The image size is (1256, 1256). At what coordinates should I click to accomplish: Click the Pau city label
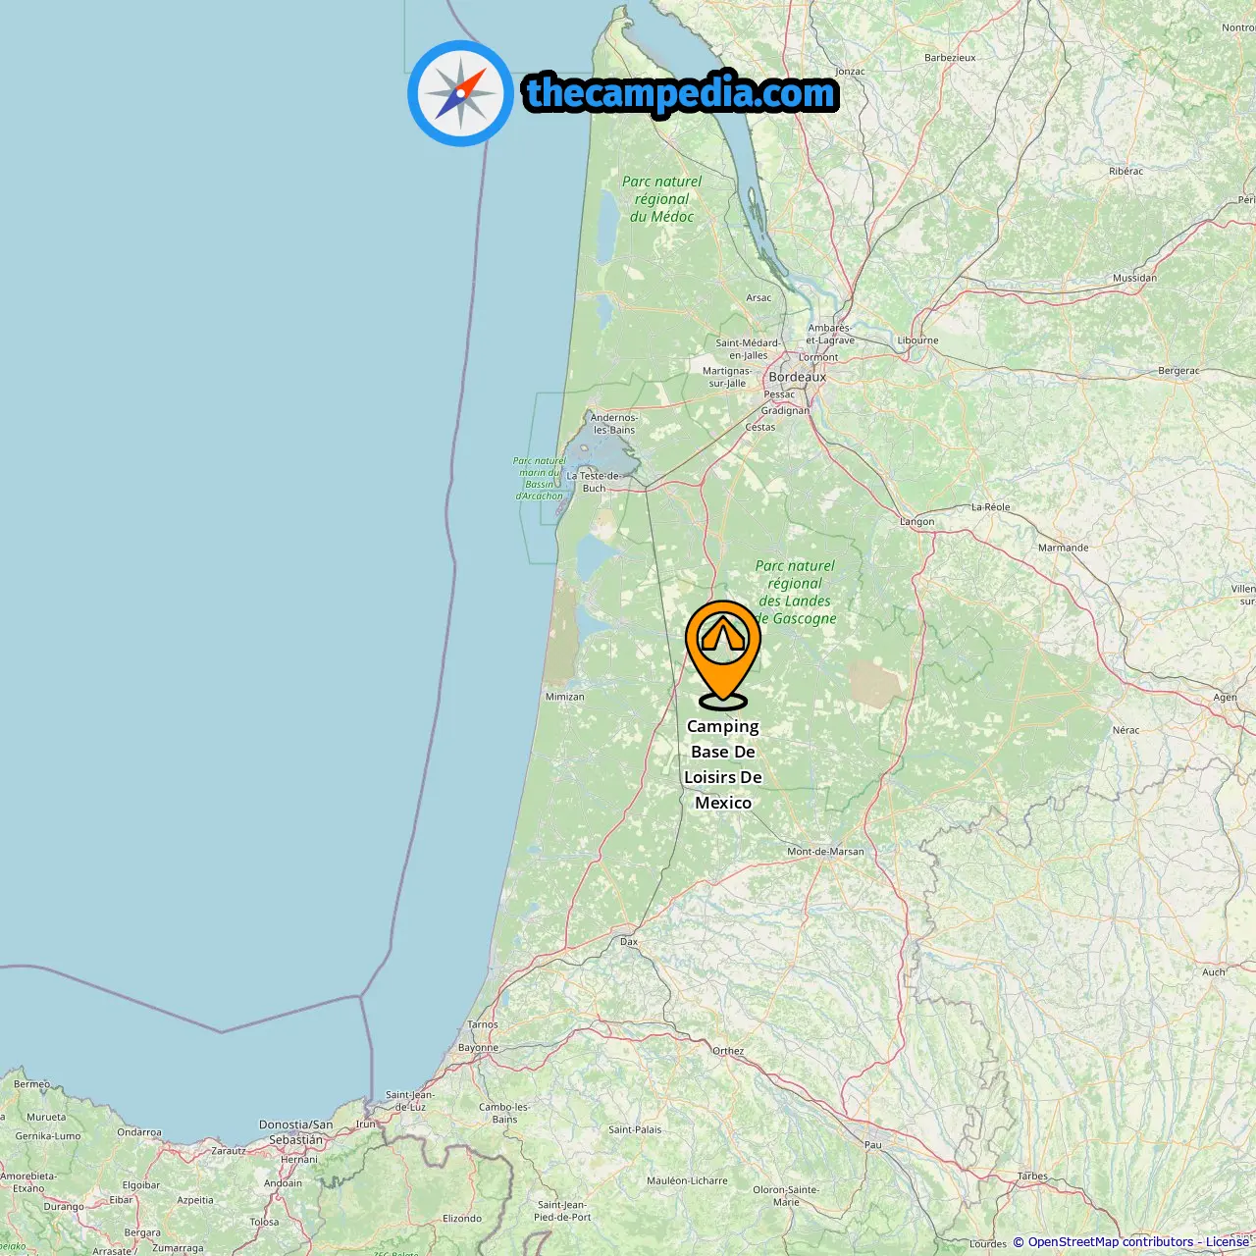(872, 1144)
